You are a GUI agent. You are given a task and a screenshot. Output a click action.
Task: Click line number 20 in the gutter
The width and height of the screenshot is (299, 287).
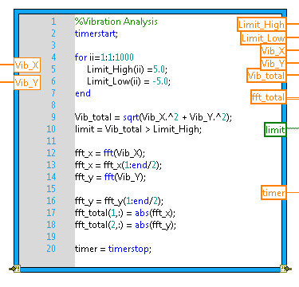click(x=51, y=249)
